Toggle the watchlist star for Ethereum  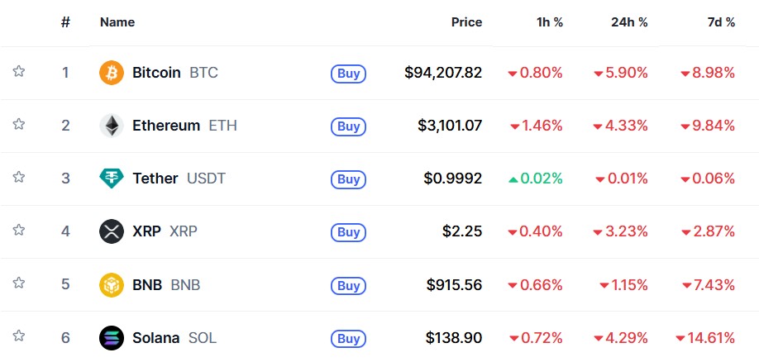[19, 125]
